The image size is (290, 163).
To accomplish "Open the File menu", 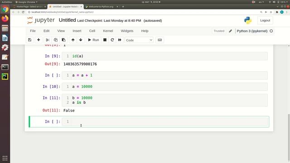I will pyautogui.click(x=33, y=31).
